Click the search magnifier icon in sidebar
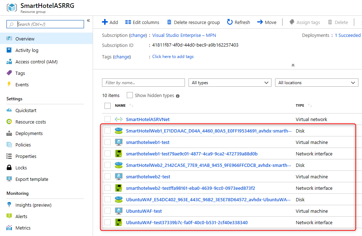This screenshot has height=236, width=362. tap(11, 24)
